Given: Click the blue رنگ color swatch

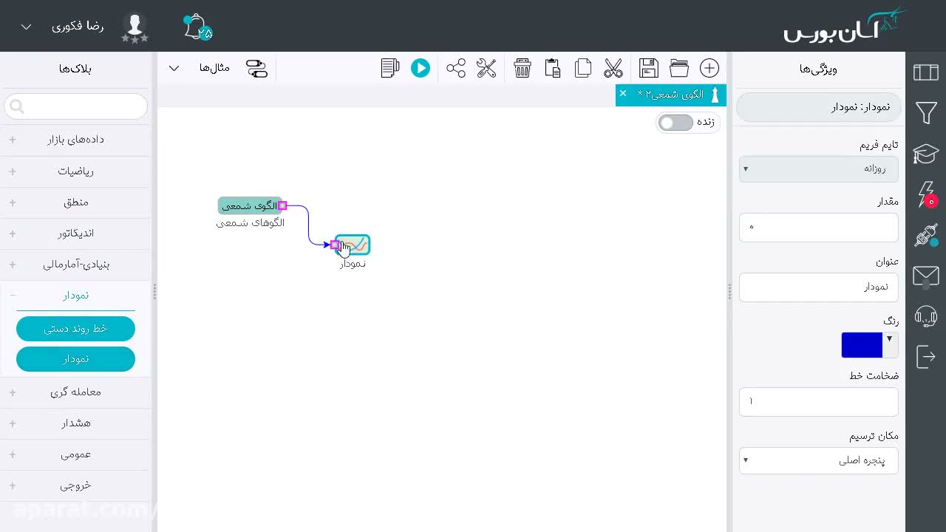Looking at the screenshot, I should click(x=862, y=345).
